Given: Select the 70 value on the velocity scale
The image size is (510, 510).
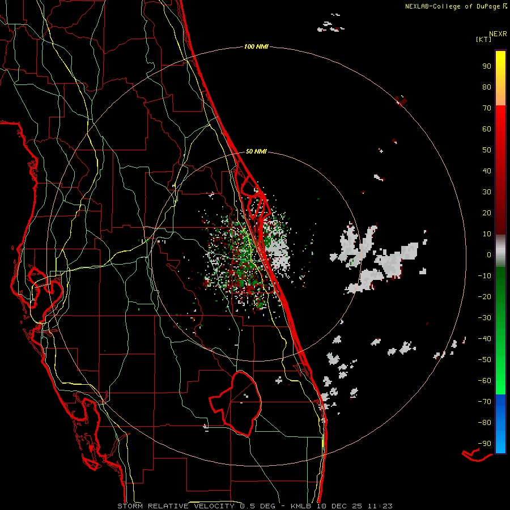Looking at the screenshot, I should 487,108.
